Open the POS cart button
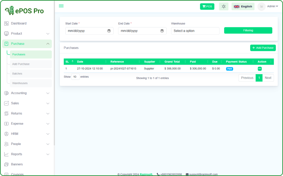Image resolution: width=283 pixels, height=176 pixels. [207, 6]
